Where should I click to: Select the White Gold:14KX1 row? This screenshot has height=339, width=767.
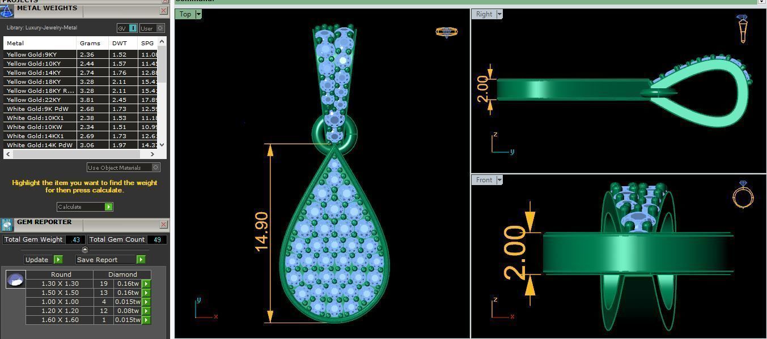80,136
